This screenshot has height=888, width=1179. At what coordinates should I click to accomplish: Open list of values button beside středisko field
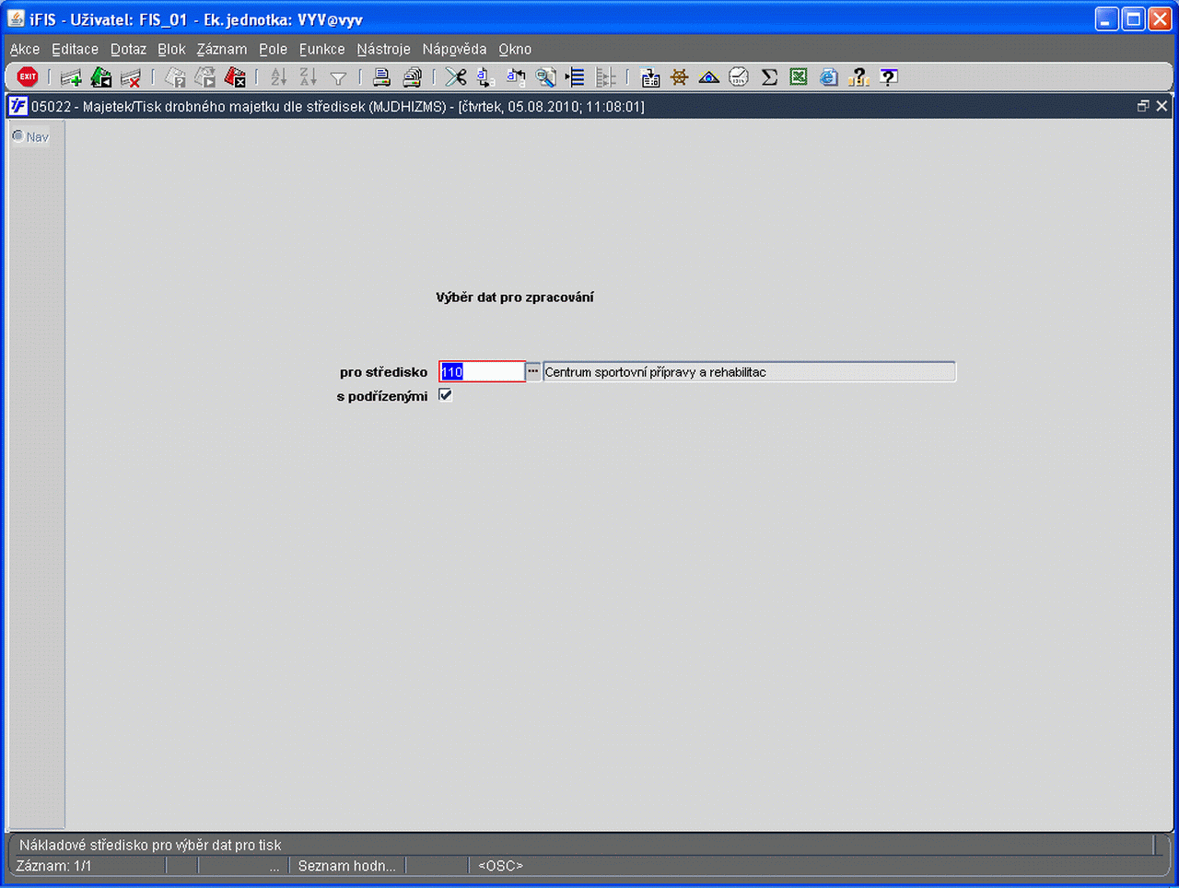(533, 371)
